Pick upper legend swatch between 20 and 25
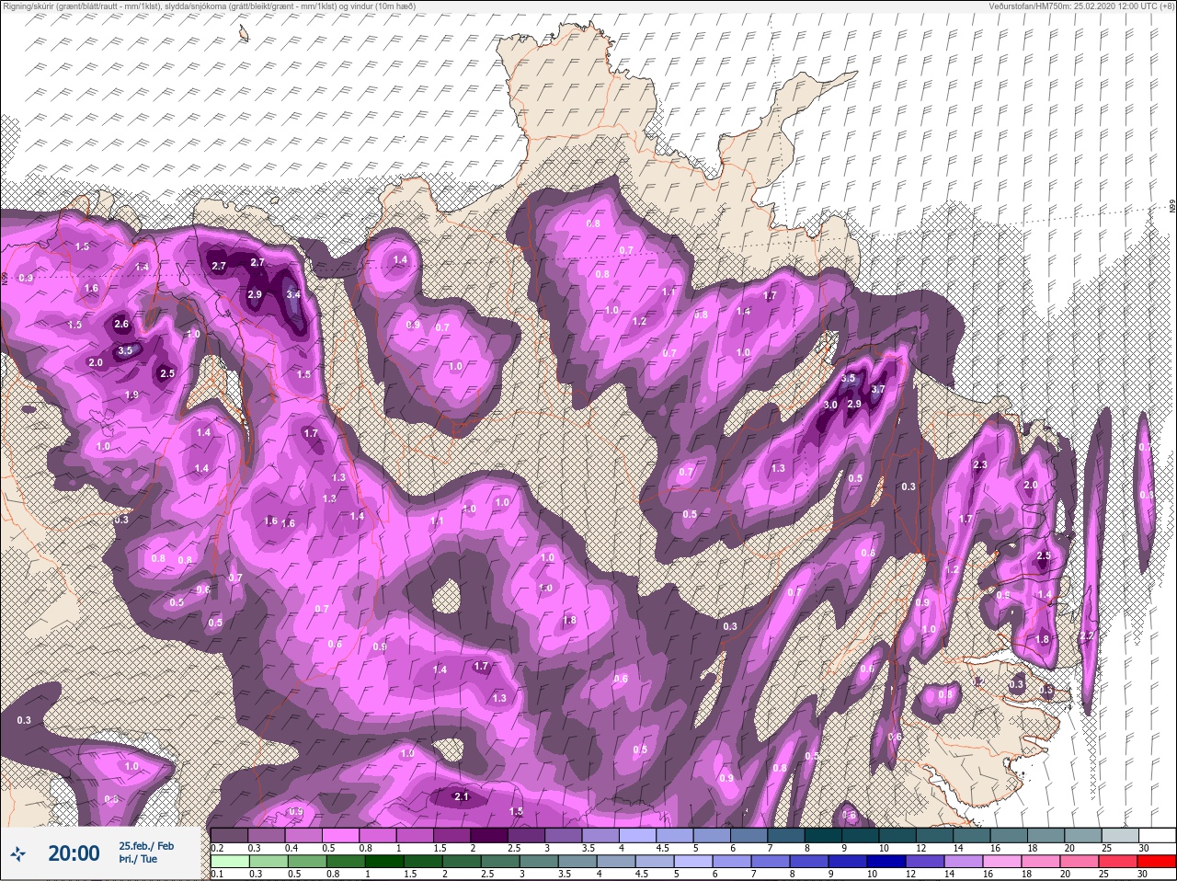Viewport: 1177px width, 881px height. [x=1083, y=835]
